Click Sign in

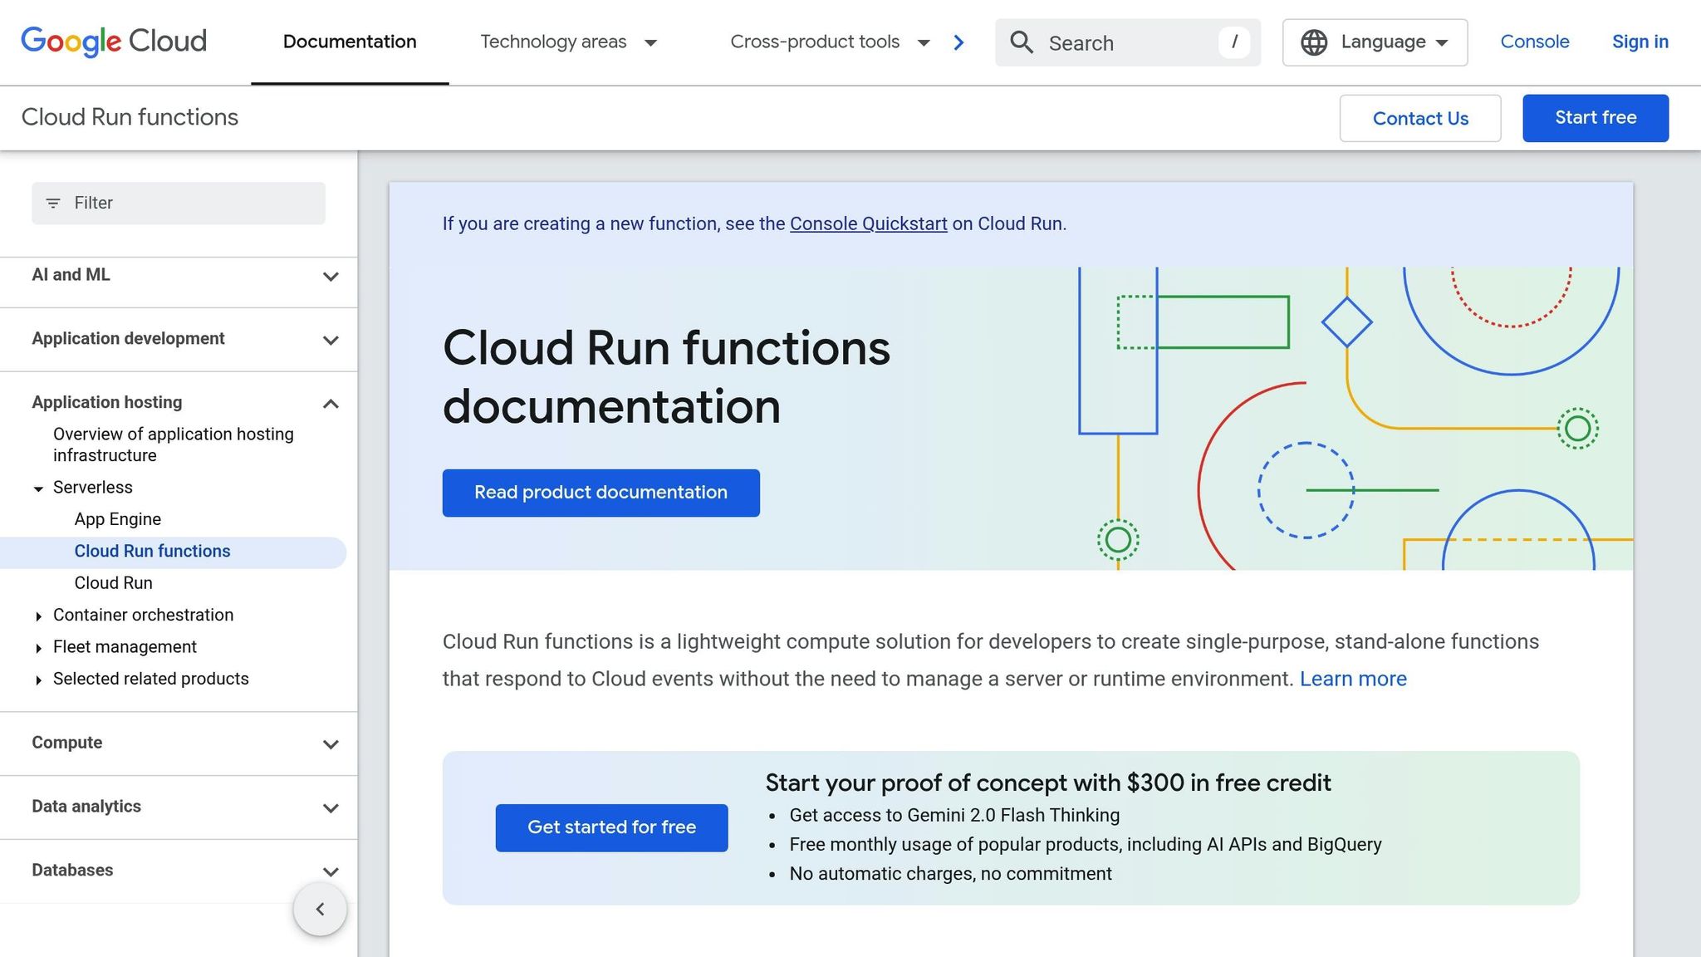(1640, 42)
